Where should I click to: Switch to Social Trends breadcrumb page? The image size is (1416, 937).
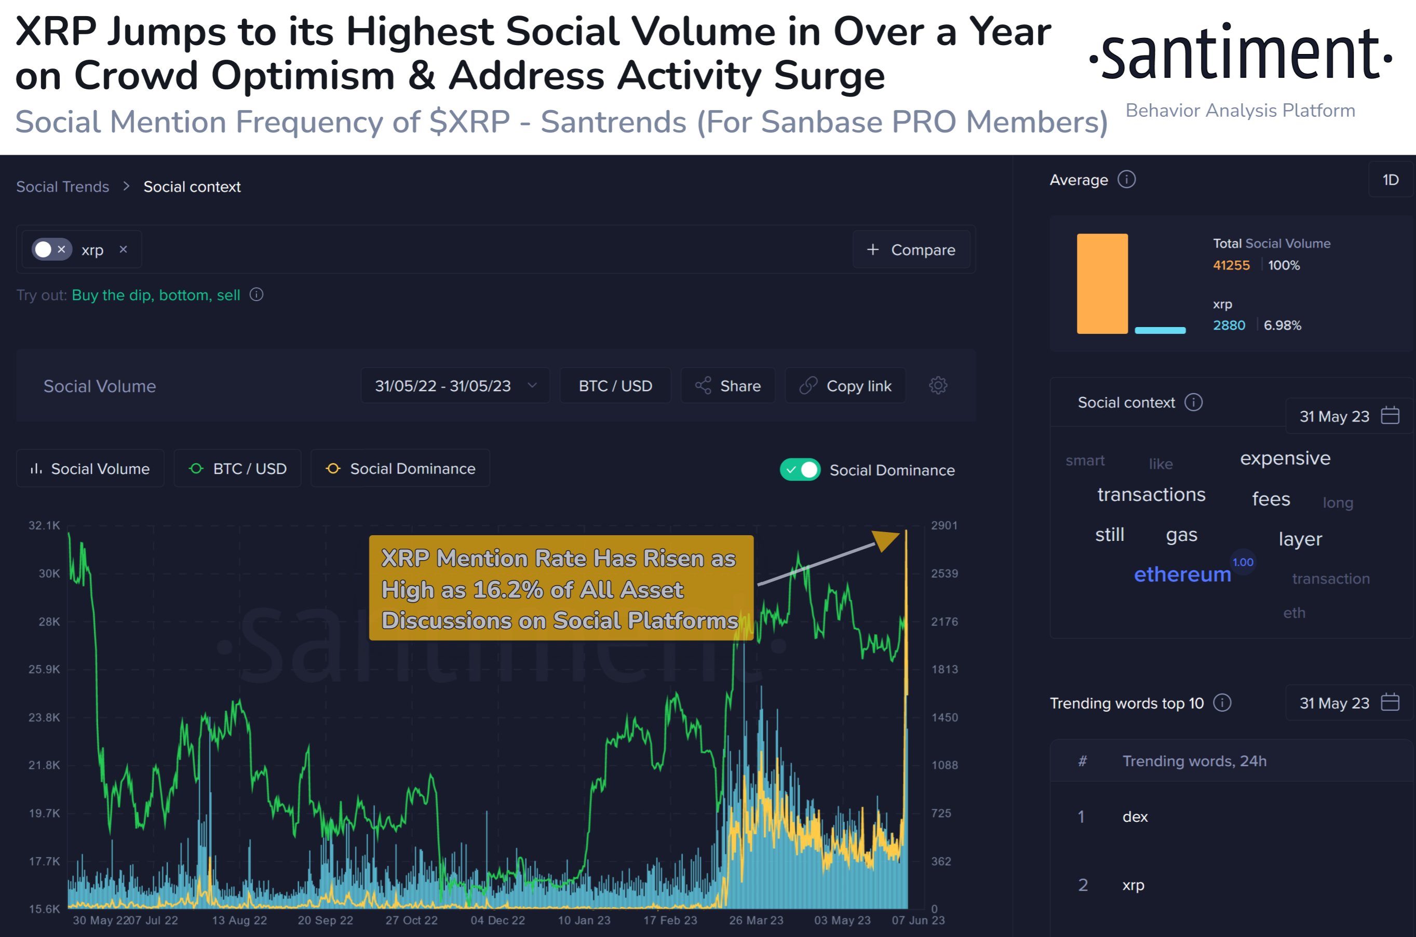tap(62, 186)
